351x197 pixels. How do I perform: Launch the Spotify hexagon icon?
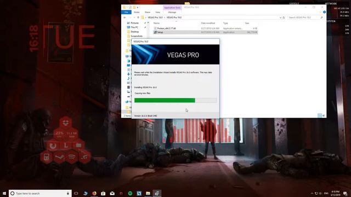(x=72, y=157)
